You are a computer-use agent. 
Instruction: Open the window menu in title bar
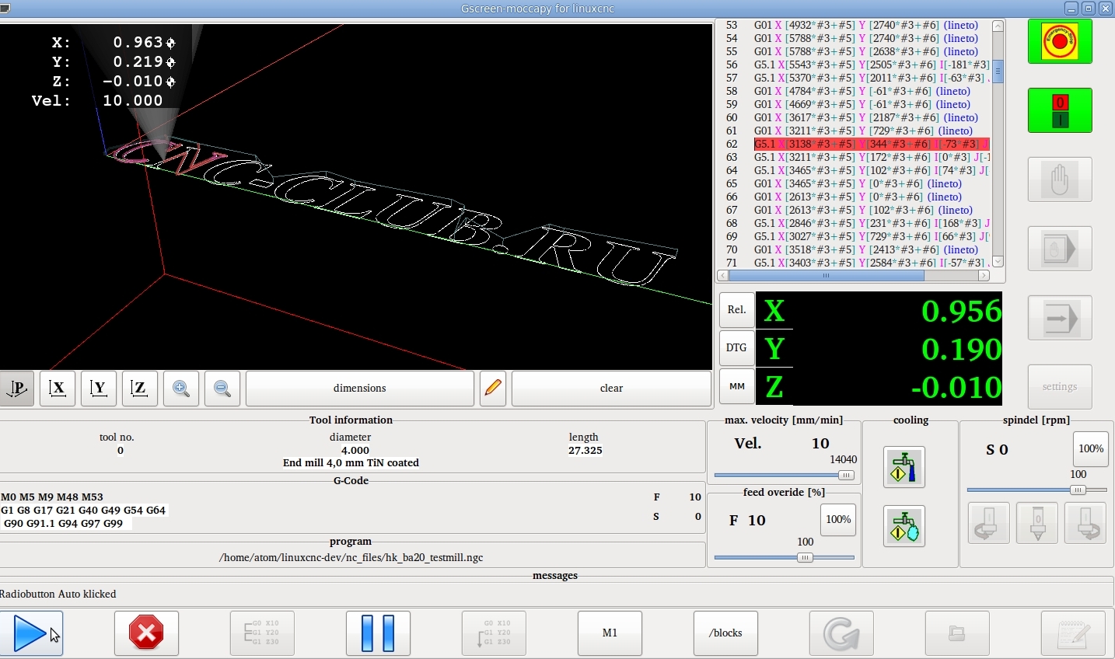click(5, 9)
